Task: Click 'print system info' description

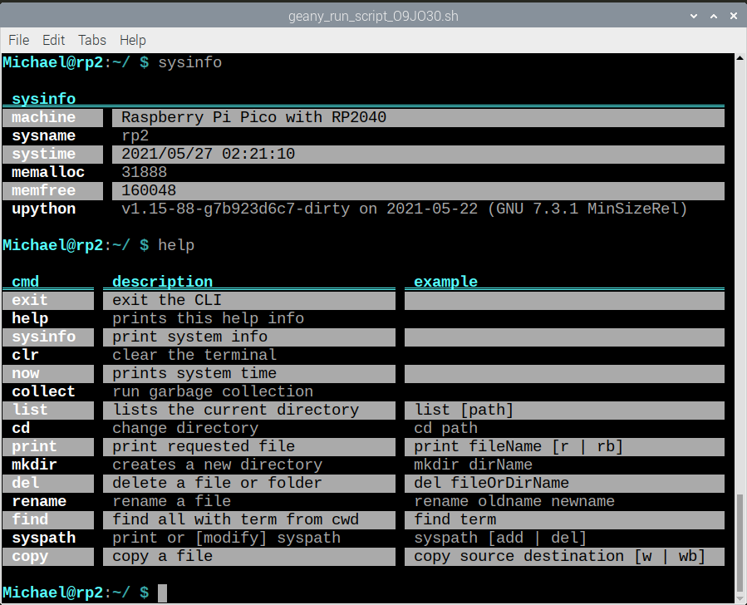Action: [x=189, y=337]
